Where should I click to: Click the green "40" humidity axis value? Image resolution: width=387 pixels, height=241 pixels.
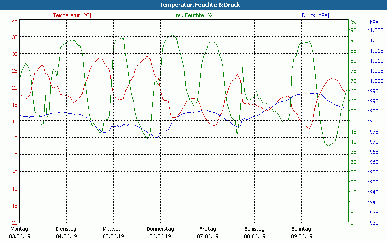354,142
